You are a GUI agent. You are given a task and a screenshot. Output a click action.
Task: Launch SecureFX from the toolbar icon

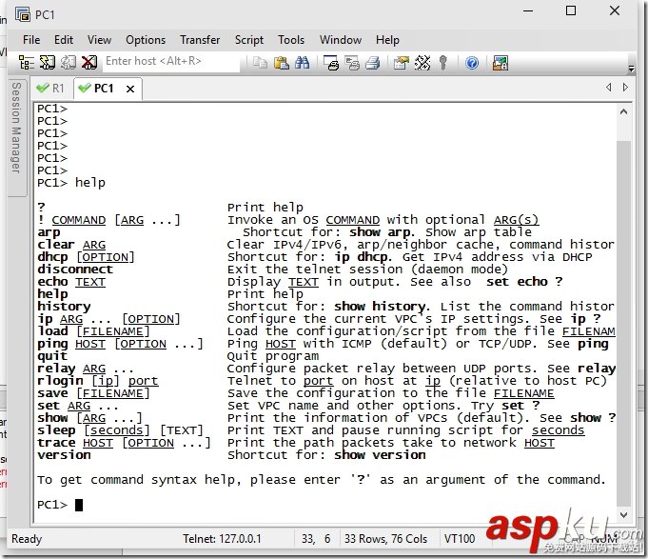click(x=501, y=63)
